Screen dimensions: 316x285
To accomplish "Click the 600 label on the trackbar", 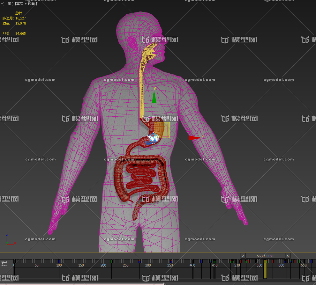I will pos(281,265).
